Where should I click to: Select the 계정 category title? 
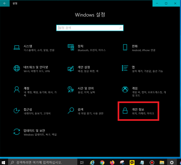click(26, 88)
